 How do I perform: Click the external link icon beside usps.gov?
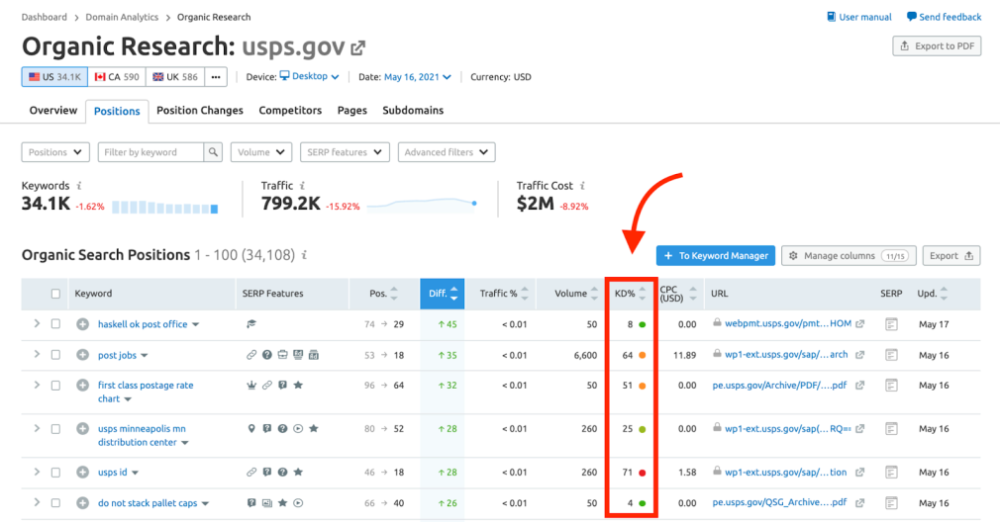tap(358, 47)
